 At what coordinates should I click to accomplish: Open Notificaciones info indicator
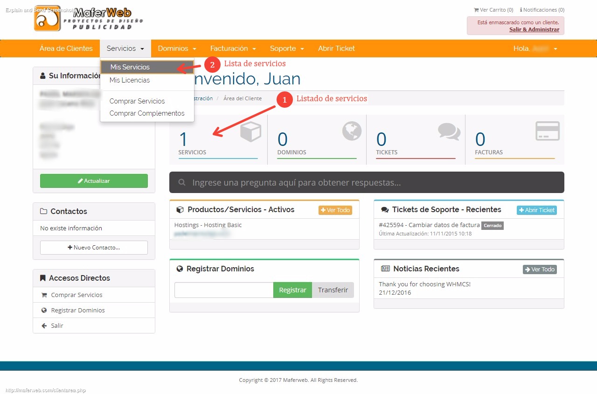click(x=542, y=10)
